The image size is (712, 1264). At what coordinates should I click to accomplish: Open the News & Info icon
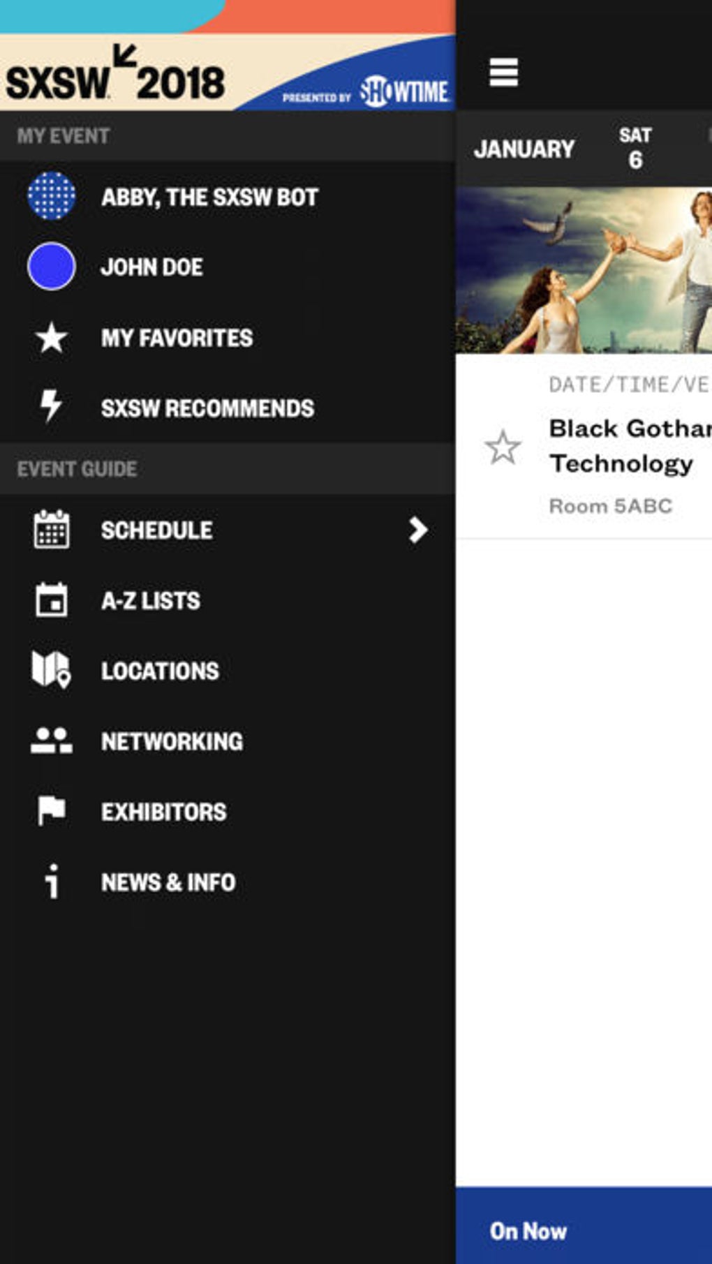click(52, 882)
